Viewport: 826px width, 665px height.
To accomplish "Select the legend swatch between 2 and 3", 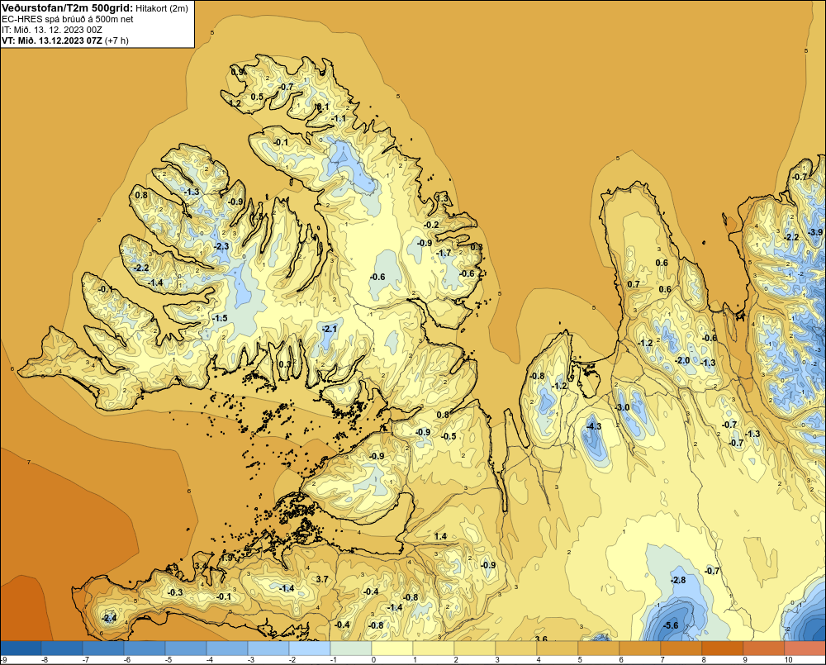I will point(475,648).
